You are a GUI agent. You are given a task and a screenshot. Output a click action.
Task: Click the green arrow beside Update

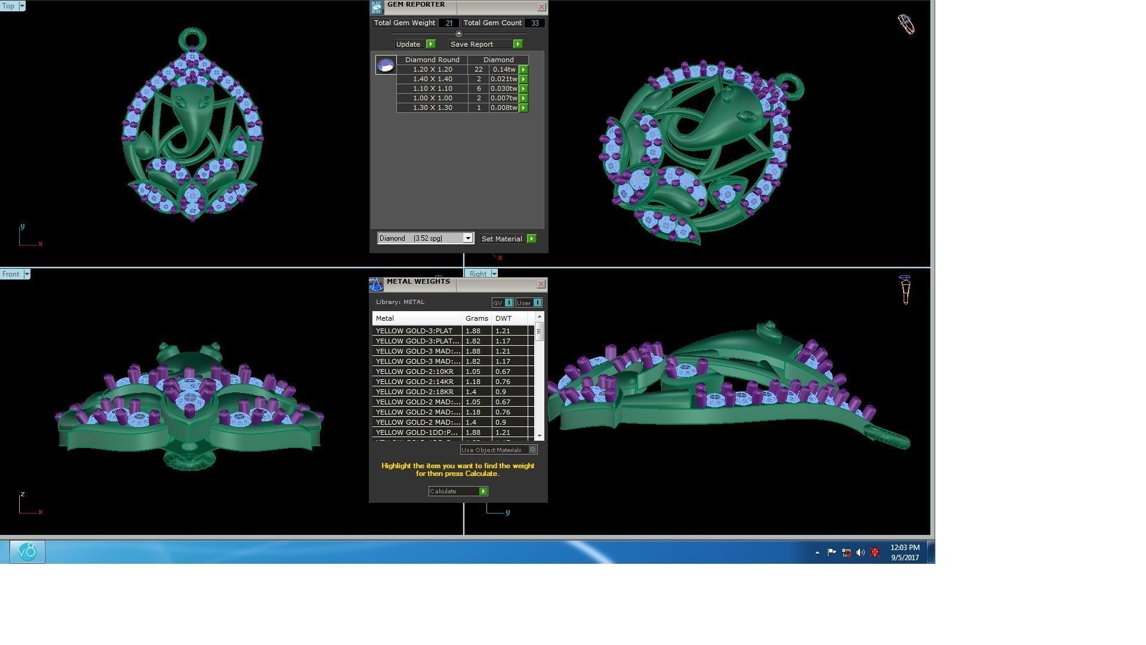tap(431, 44)
